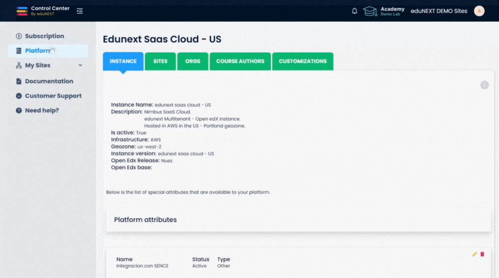Viewport: 499px width, 278px height.
Task: Click the Integracion con SENCE name
Action: [x=142, y=266]
